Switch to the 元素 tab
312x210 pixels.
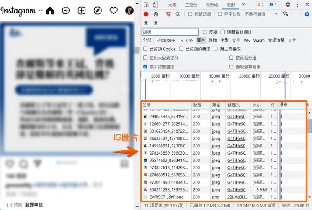tap(172, 5)
